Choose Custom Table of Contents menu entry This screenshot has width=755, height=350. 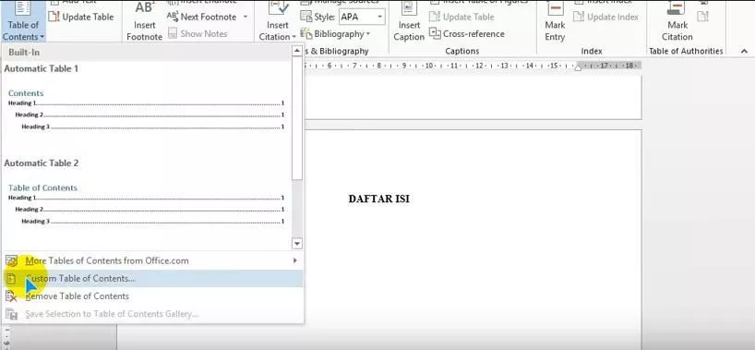(x=152, y=279)
